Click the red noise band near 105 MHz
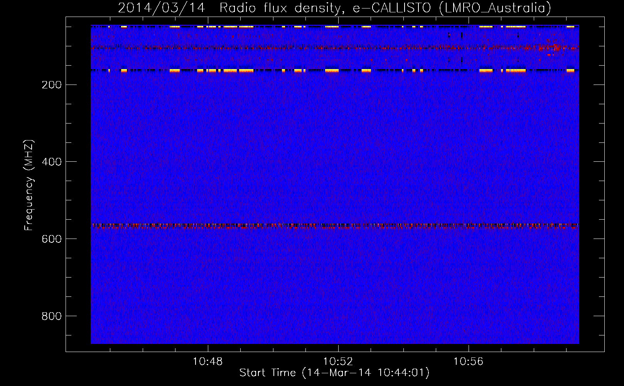The height and width of the screenshot is (386, 624). point(335,48)
